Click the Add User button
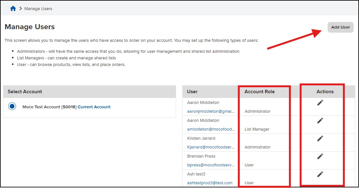Viewport: 359px width, 188px height. tap(340, 27)
